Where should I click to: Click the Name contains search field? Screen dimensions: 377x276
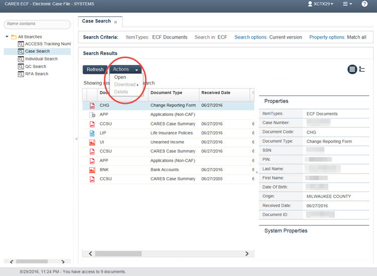click(x=37, y=24)
